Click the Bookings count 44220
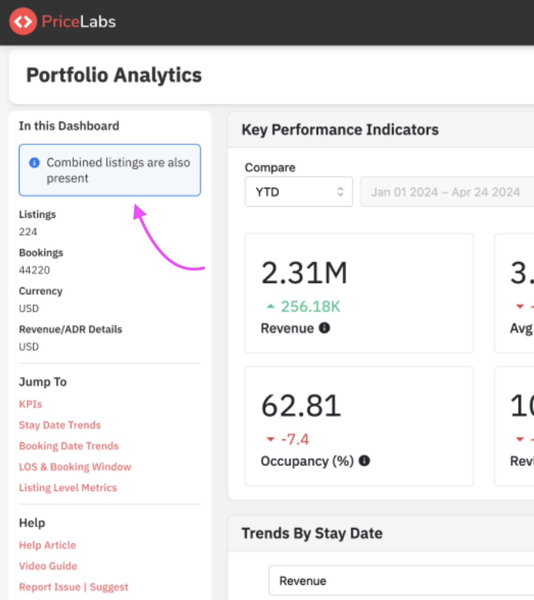 click(34, 270)
